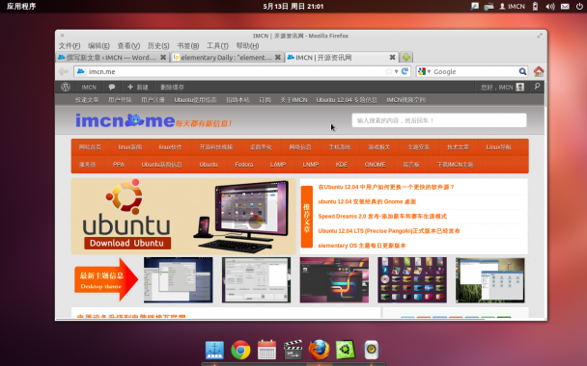Open the 工具(T) menu
587x366 pixels.
click(x=217, y=45)
